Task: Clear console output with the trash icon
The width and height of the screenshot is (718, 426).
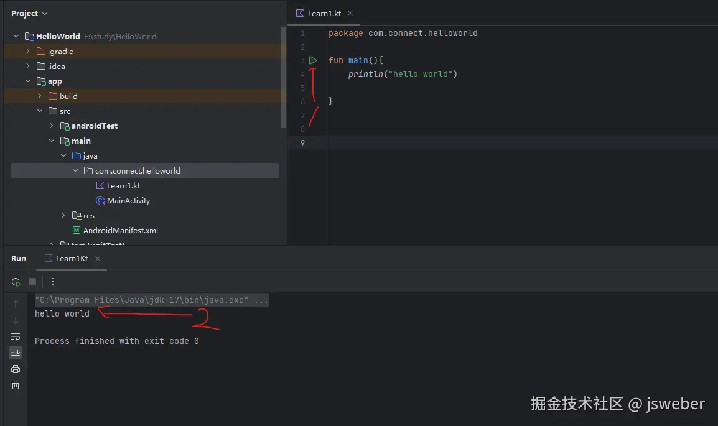Action: [x=16, y=385]
